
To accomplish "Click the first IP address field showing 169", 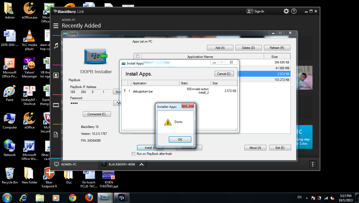I will point(74,92).
